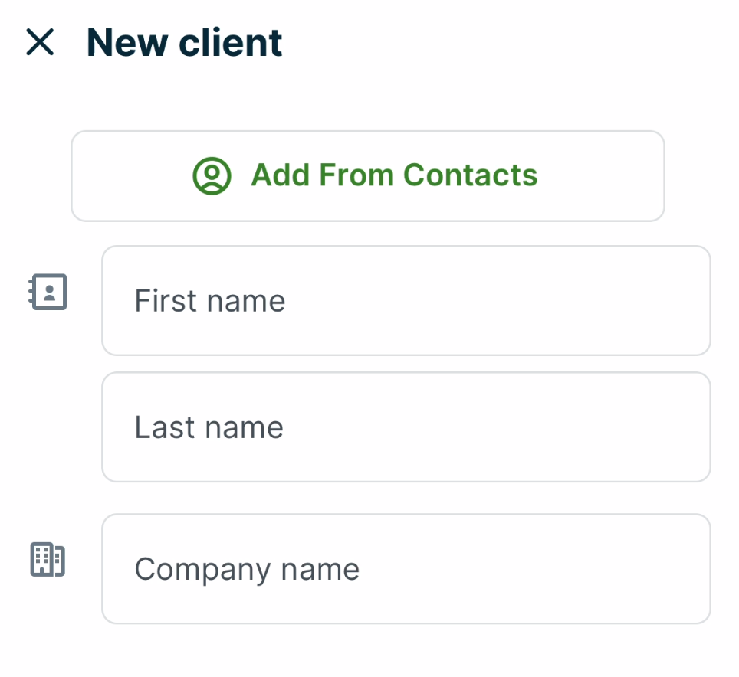
Task: Click the "Company name" placeholder text
Action: tap(247, 569)
